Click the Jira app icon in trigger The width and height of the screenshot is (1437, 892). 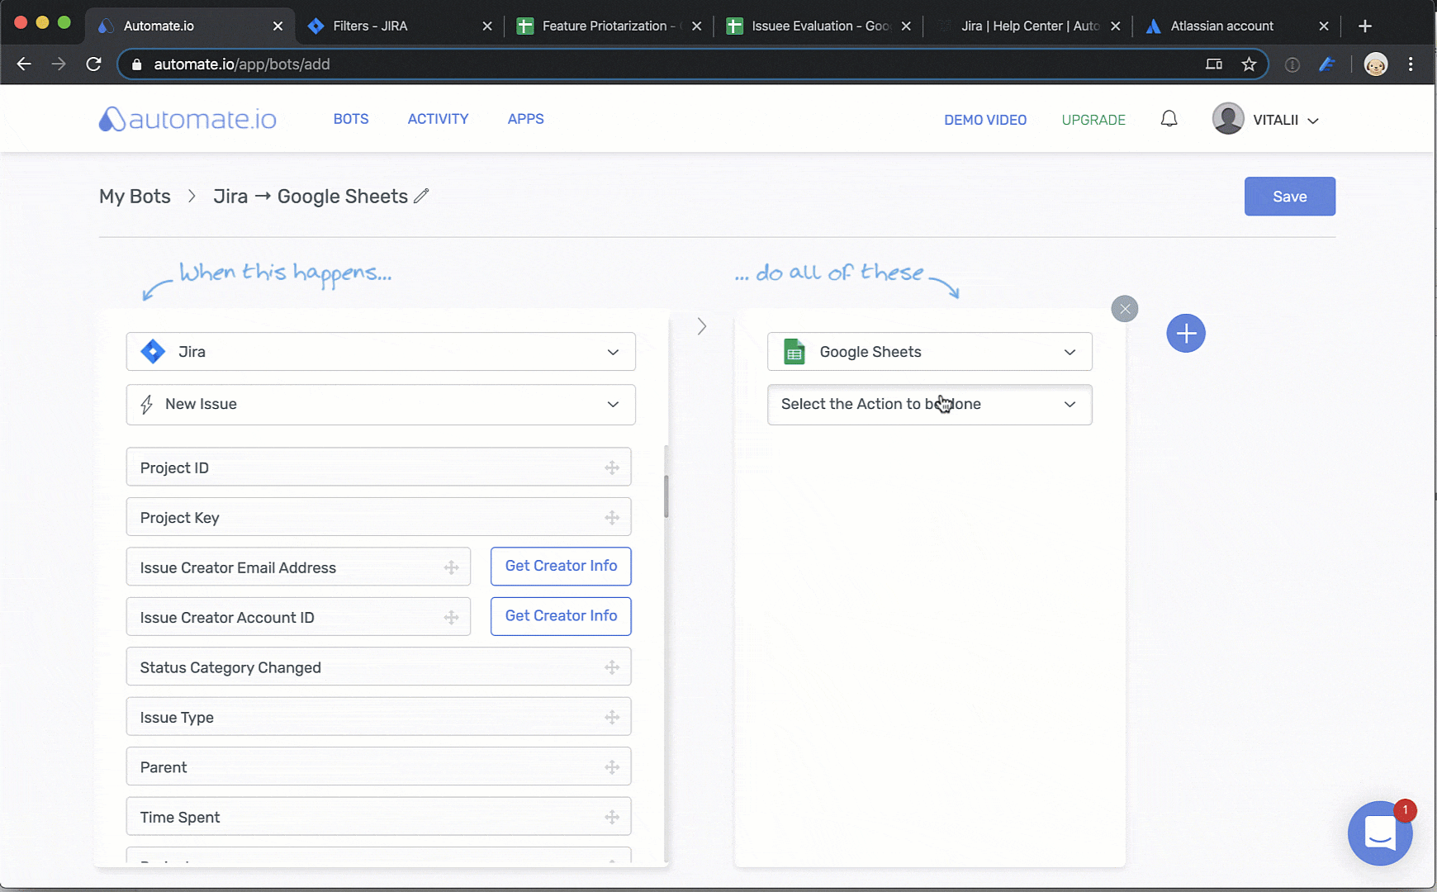click(x=153, y=352)
